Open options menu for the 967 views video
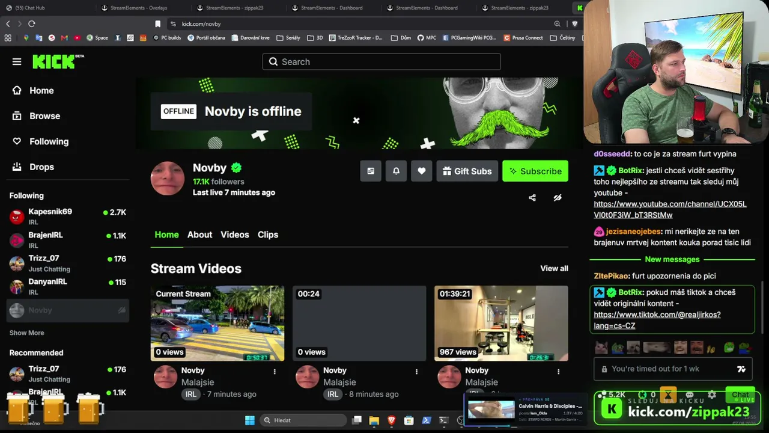Image resolution: width=769 pixels, height=433 pixels. pyautogui.click(x=558, y=372)
